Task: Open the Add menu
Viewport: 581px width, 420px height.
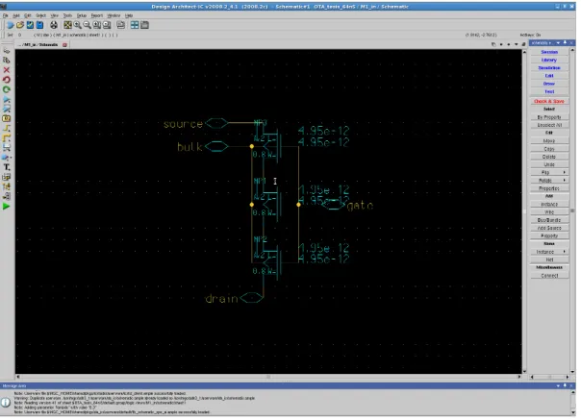Action: pos(16,15)
